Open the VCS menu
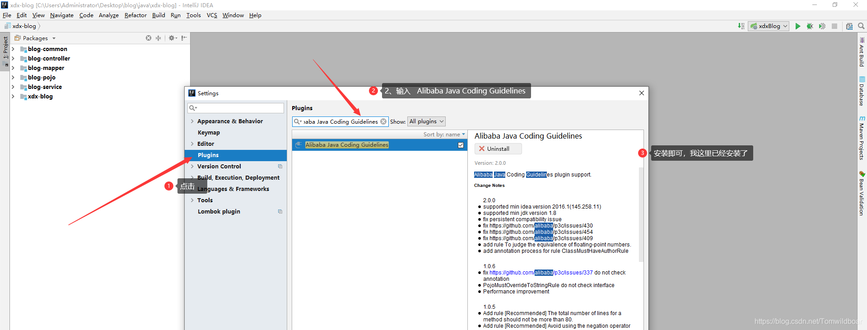This screenshot has height=330, width=867. click(x=212, y=15)
